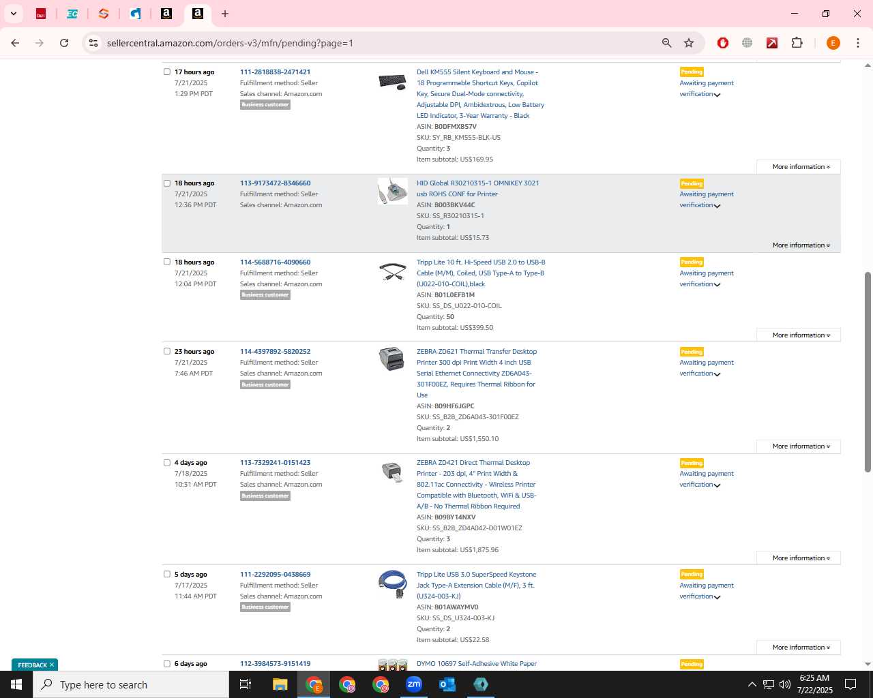
Task: Select checkbox for order 111-2818838-2471421
Action: tap(167, 72)
